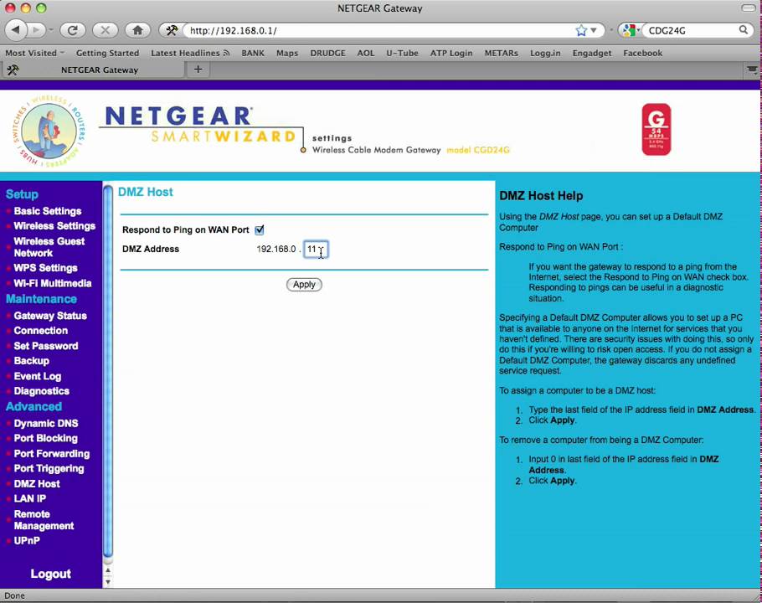This screenshot has width=762, height=603.
Task: Open the Diagnostics page
Action: tap(41, 390)
